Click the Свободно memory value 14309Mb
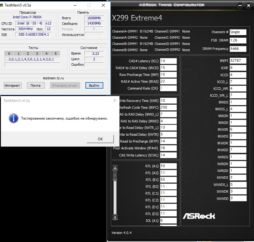 tap(94, 23)
